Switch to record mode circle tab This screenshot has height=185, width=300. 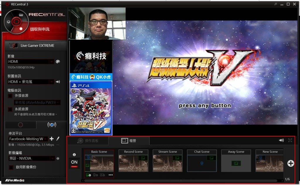pos(21,125)
